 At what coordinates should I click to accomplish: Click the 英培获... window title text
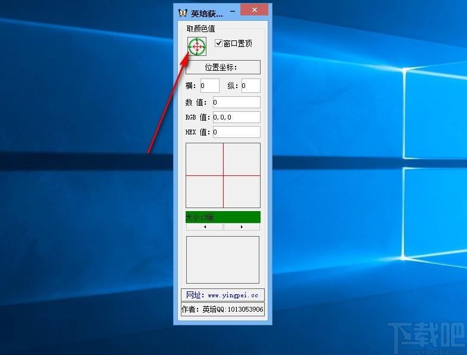pos(206,14)
